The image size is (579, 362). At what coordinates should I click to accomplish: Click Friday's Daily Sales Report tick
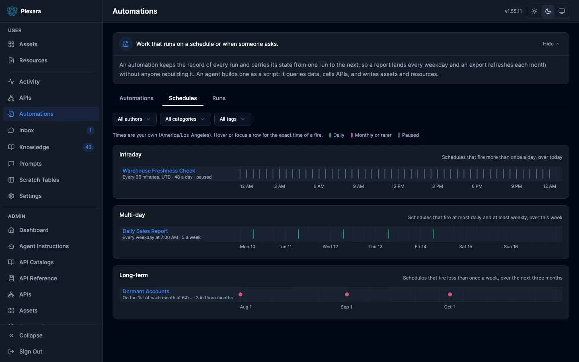pyautogui.click(x=434, y=234)
